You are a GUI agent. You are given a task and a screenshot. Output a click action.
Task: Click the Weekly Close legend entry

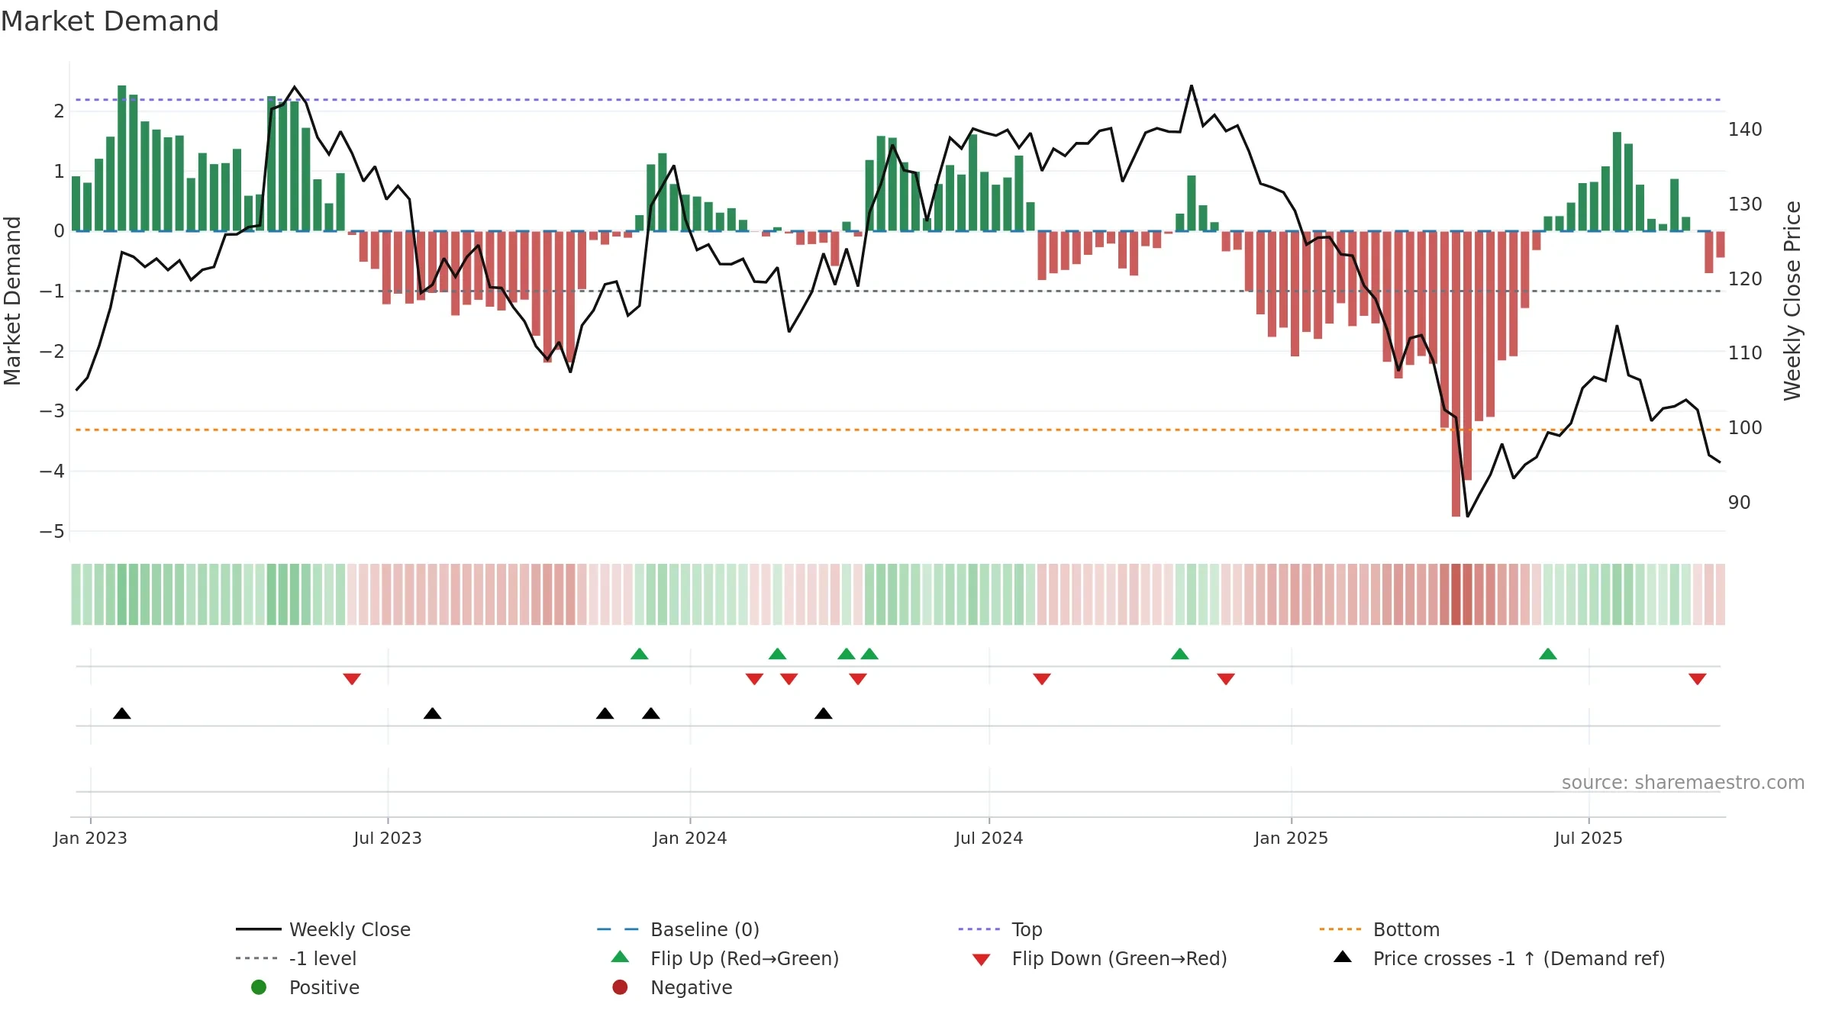coord(324,929)
